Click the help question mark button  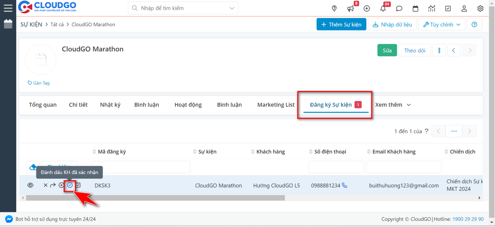pyautogui.click(x=475, y=24)
